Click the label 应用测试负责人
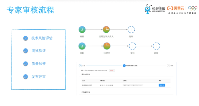Screen dimensions: 199x106 tap(106, 36)
